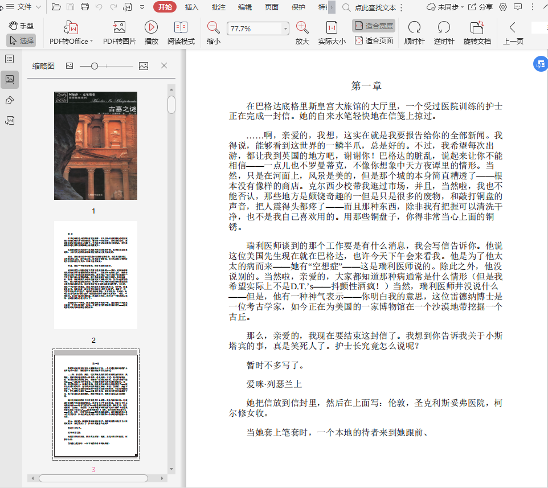Switch to the 保护 tab

(x=298, y=7)
